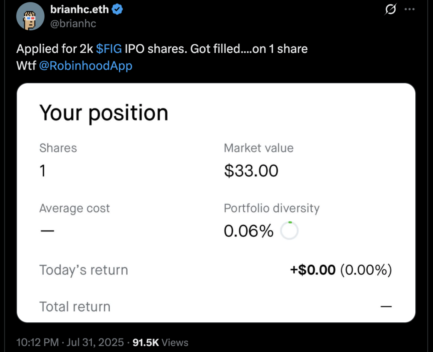This screenshot has width=433, height=352.
Task: Open the $FIG cashtag link
Action: [109, 49]
